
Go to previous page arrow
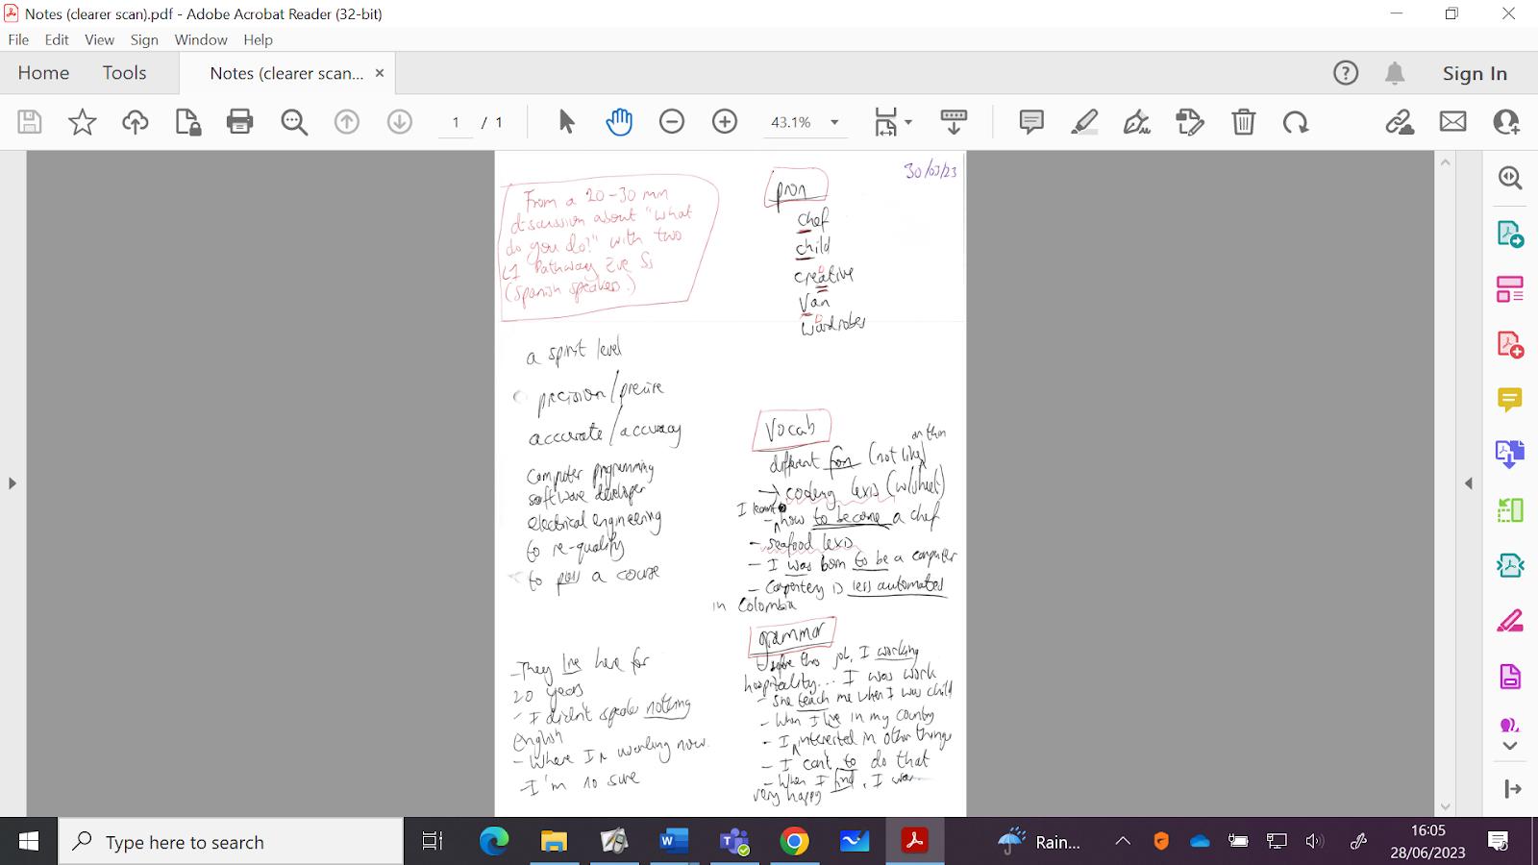point(347,122)
